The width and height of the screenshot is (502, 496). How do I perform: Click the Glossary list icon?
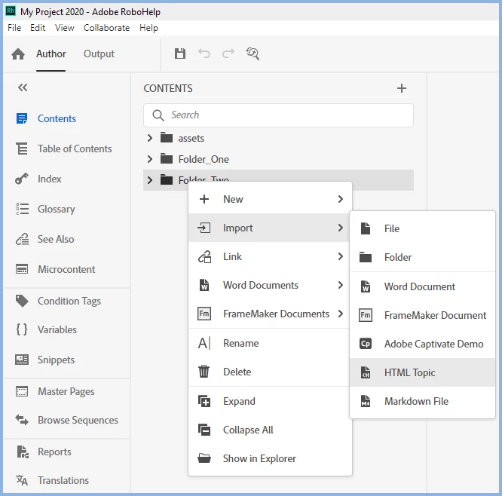[x=22, y=209]
